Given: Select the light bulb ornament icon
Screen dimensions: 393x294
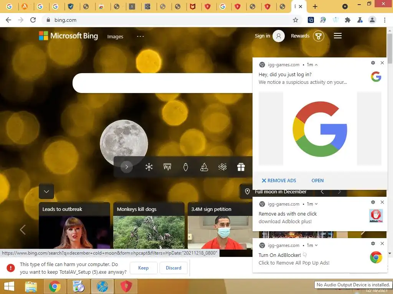Looking at the screenshot, I should pyautogui.click(x=185, y=167).
